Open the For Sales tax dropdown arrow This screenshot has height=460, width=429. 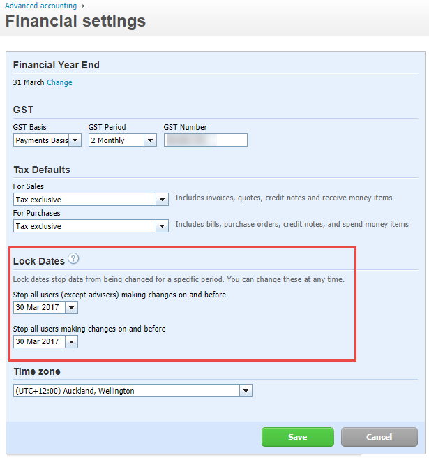[x=162, y=200]
